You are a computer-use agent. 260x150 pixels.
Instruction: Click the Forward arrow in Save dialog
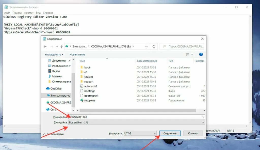click(x=52, y=47)
